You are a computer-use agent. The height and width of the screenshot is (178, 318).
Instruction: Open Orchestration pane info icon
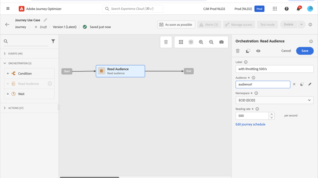(x=311, y=41)
